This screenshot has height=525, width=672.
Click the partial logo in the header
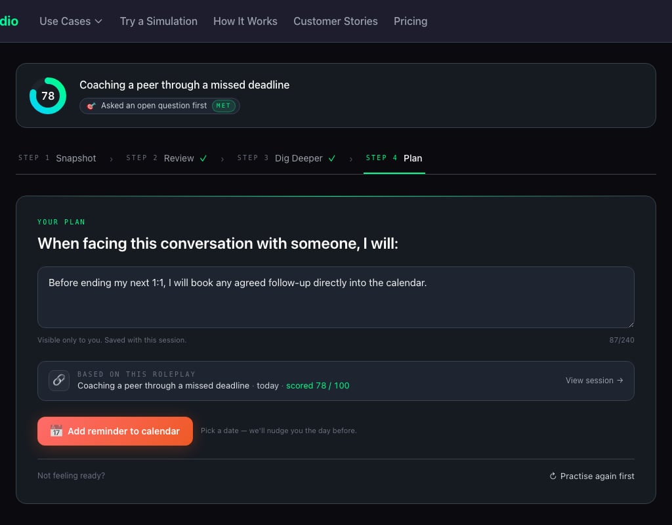click(9, 21)
